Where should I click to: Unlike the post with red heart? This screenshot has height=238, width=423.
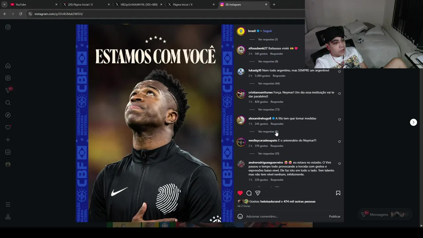tap(240, 193)
